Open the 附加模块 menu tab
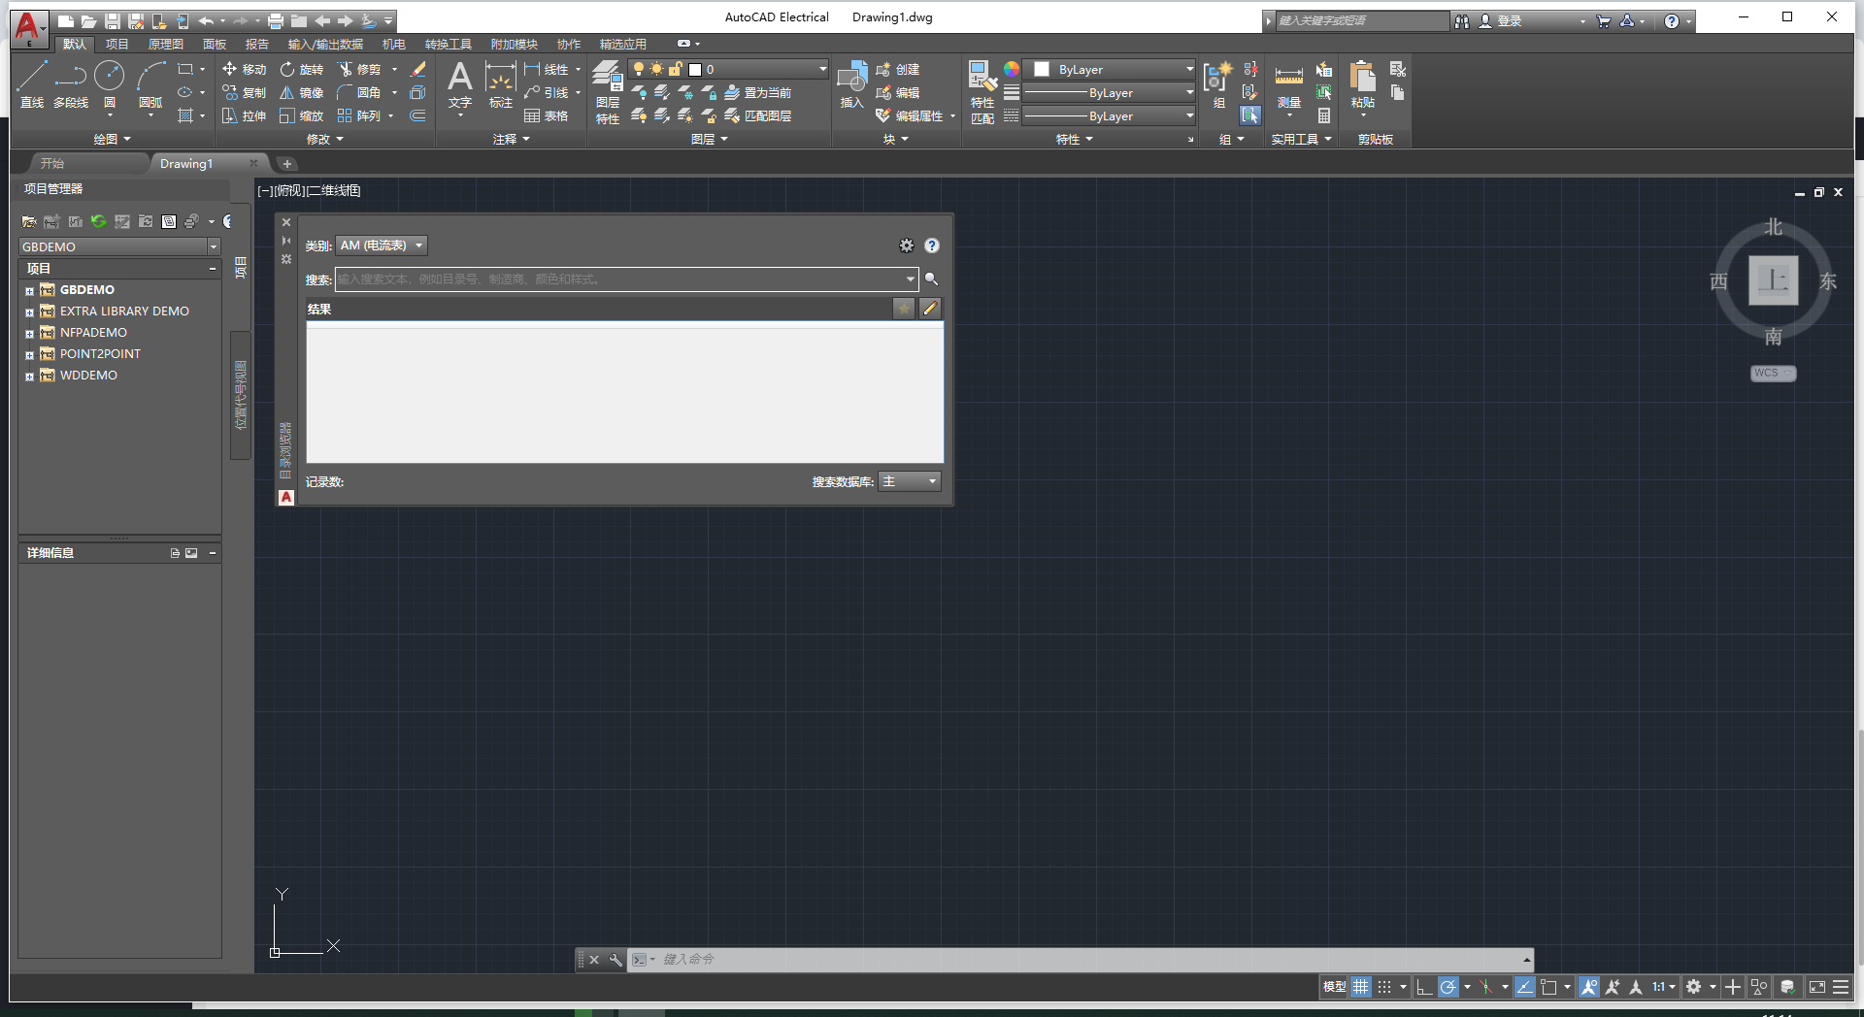The height and width of the screenshot is (1017, 1864). [x=515, y=44]
